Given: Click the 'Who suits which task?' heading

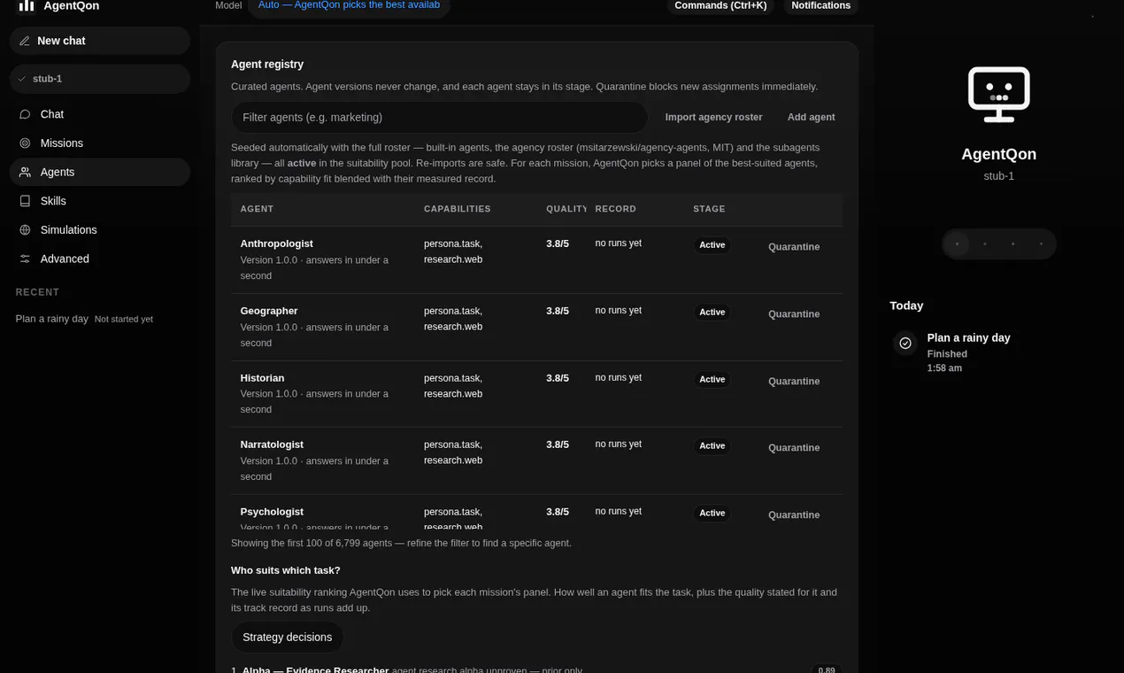Looking at the screenshot, I should 285,570.
